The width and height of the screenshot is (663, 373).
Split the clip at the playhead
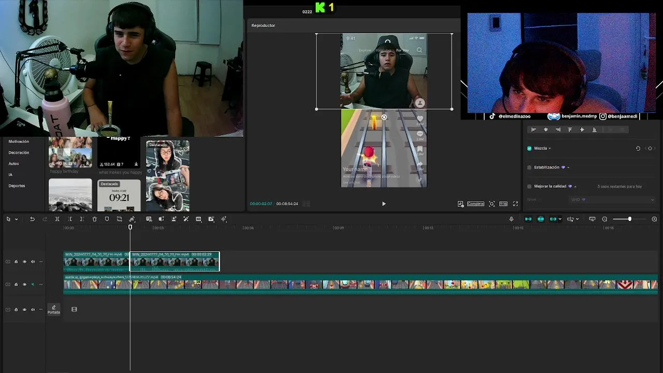point(57,219)
